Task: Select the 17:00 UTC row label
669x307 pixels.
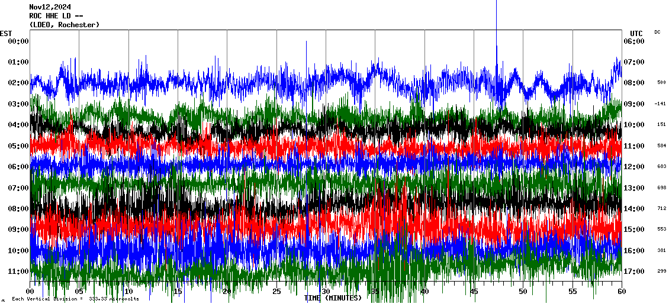Action: click(634, 272)
